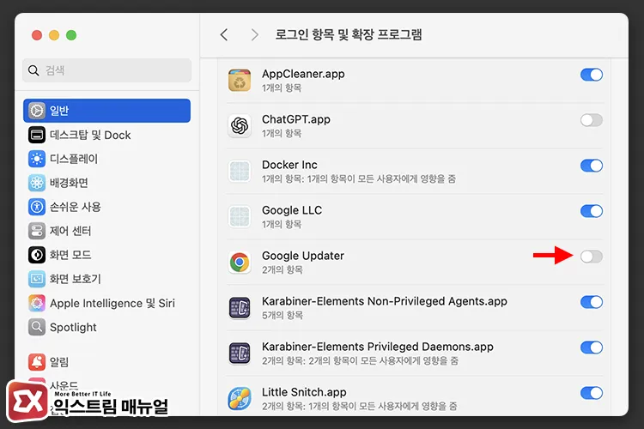Enable the ChatGPT.app toggle
This screenshot has width=644, height=429.
click(592, 120)
